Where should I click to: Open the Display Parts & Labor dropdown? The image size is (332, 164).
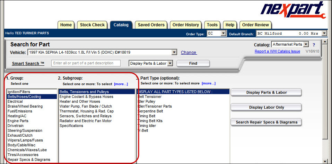pyautogui.click(x=171, y=63)
